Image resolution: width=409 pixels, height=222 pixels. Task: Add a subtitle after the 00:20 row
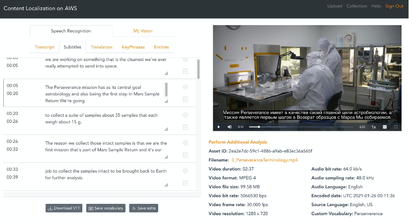(186, 127)
